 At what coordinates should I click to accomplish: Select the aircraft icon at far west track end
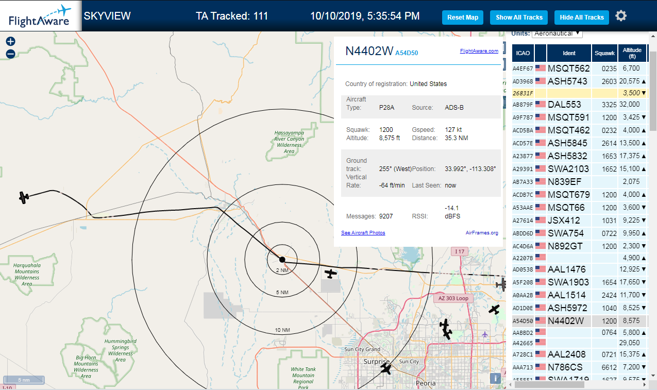24,197
